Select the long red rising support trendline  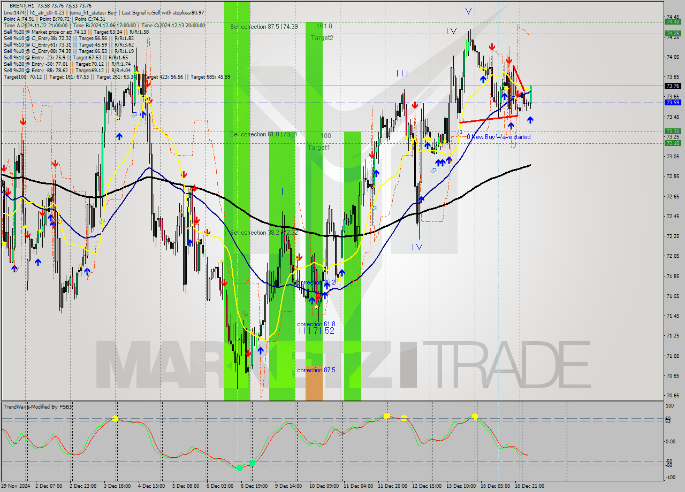pos(489,119)
